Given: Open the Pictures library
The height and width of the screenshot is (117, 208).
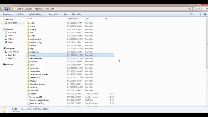Looking at the screenshot, I should pyautogui.click(x=9, y=39).
